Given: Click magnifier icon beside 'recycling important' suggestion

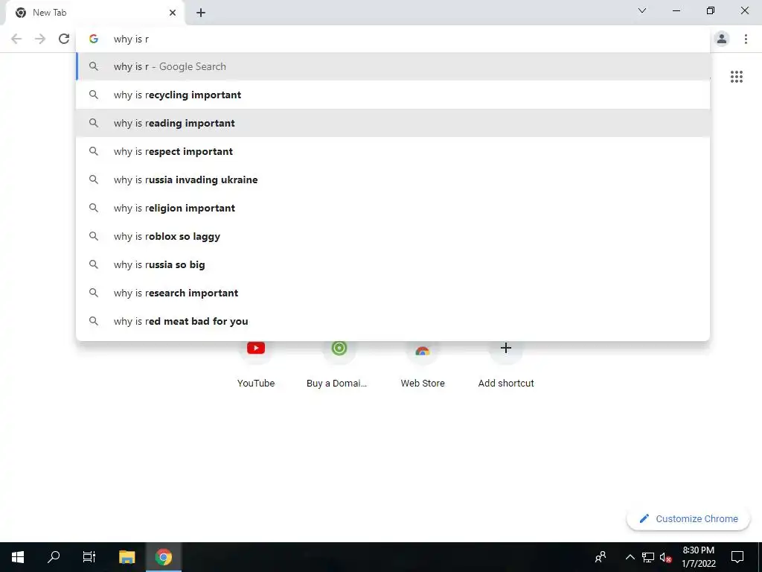Looking at the screenshot, I should (94, 95).
